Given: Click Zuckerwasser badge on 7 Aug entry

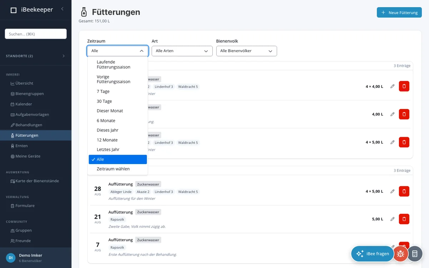Looking at the screenshot, I should [x=148, y=240].
